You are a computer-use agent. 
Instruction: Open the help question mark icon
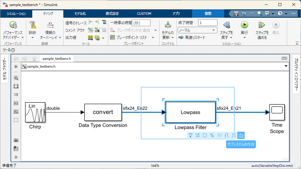[x=280, y=14]
